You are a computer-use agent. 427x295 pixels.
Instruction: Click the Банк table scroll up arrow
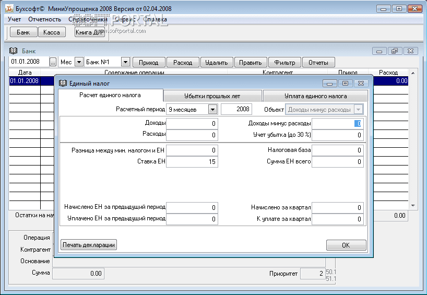pos(413,73)
